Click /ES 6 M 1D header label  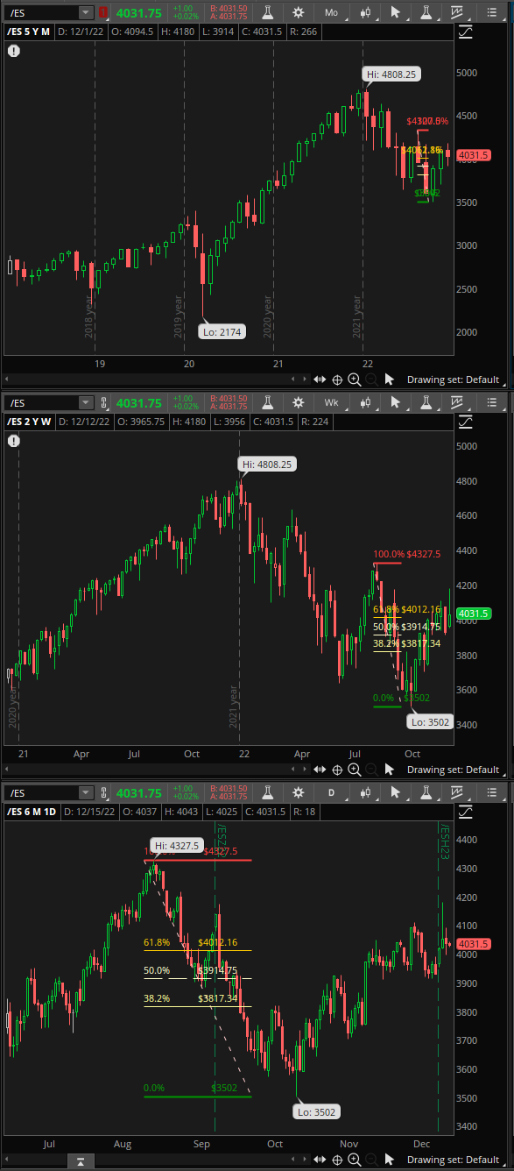[x=31, y=812]
